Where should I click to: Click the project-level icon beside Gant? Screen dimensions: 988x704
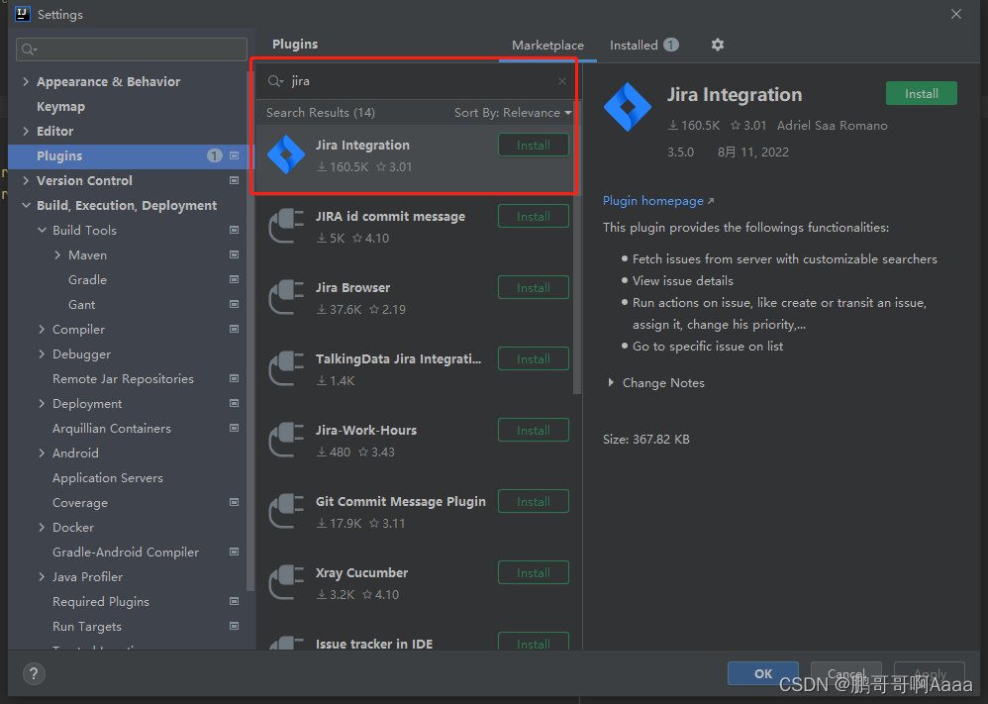(x=234, y=304)
